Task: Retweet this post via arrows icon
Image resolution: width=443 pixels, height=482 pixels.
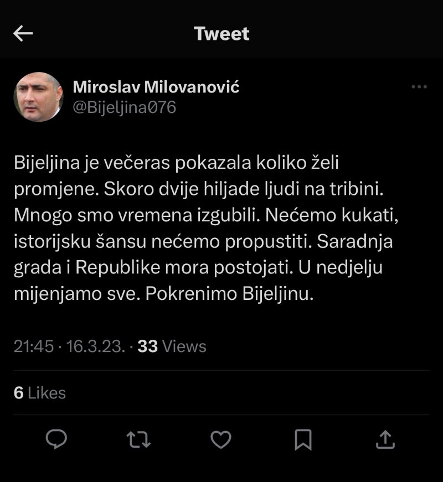Action: [x=138, y=440]
